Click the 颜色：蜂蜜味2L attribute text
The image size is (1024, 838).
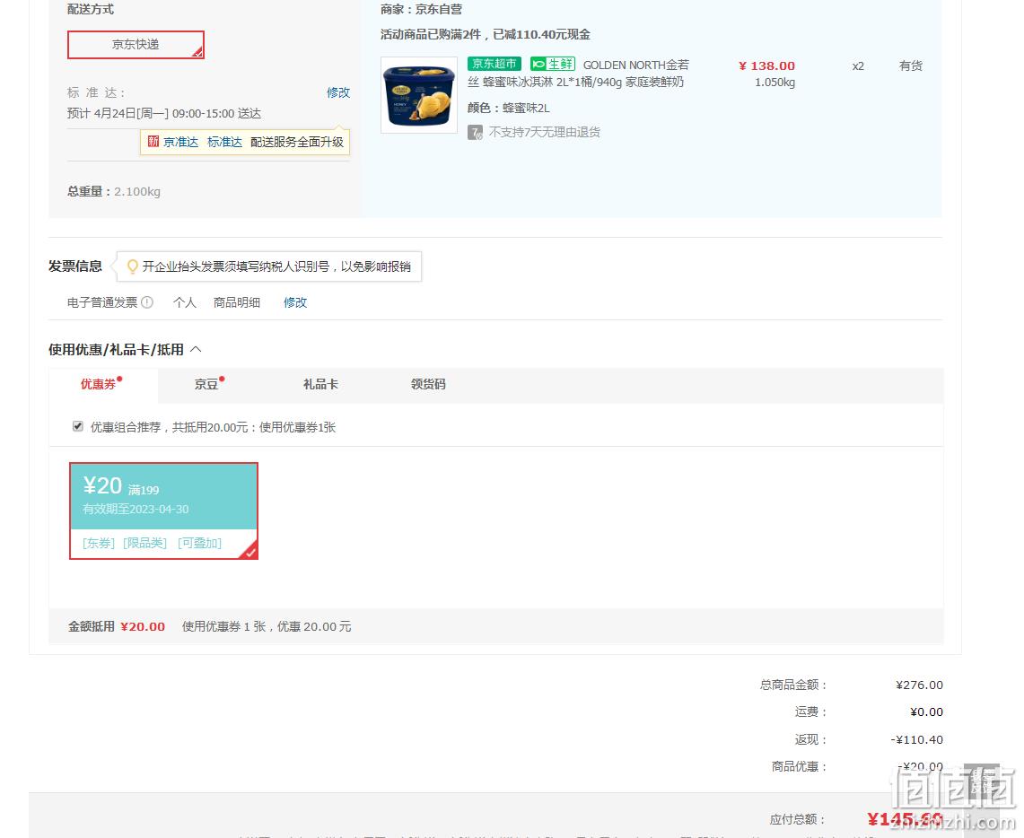[x=509, y=108]
